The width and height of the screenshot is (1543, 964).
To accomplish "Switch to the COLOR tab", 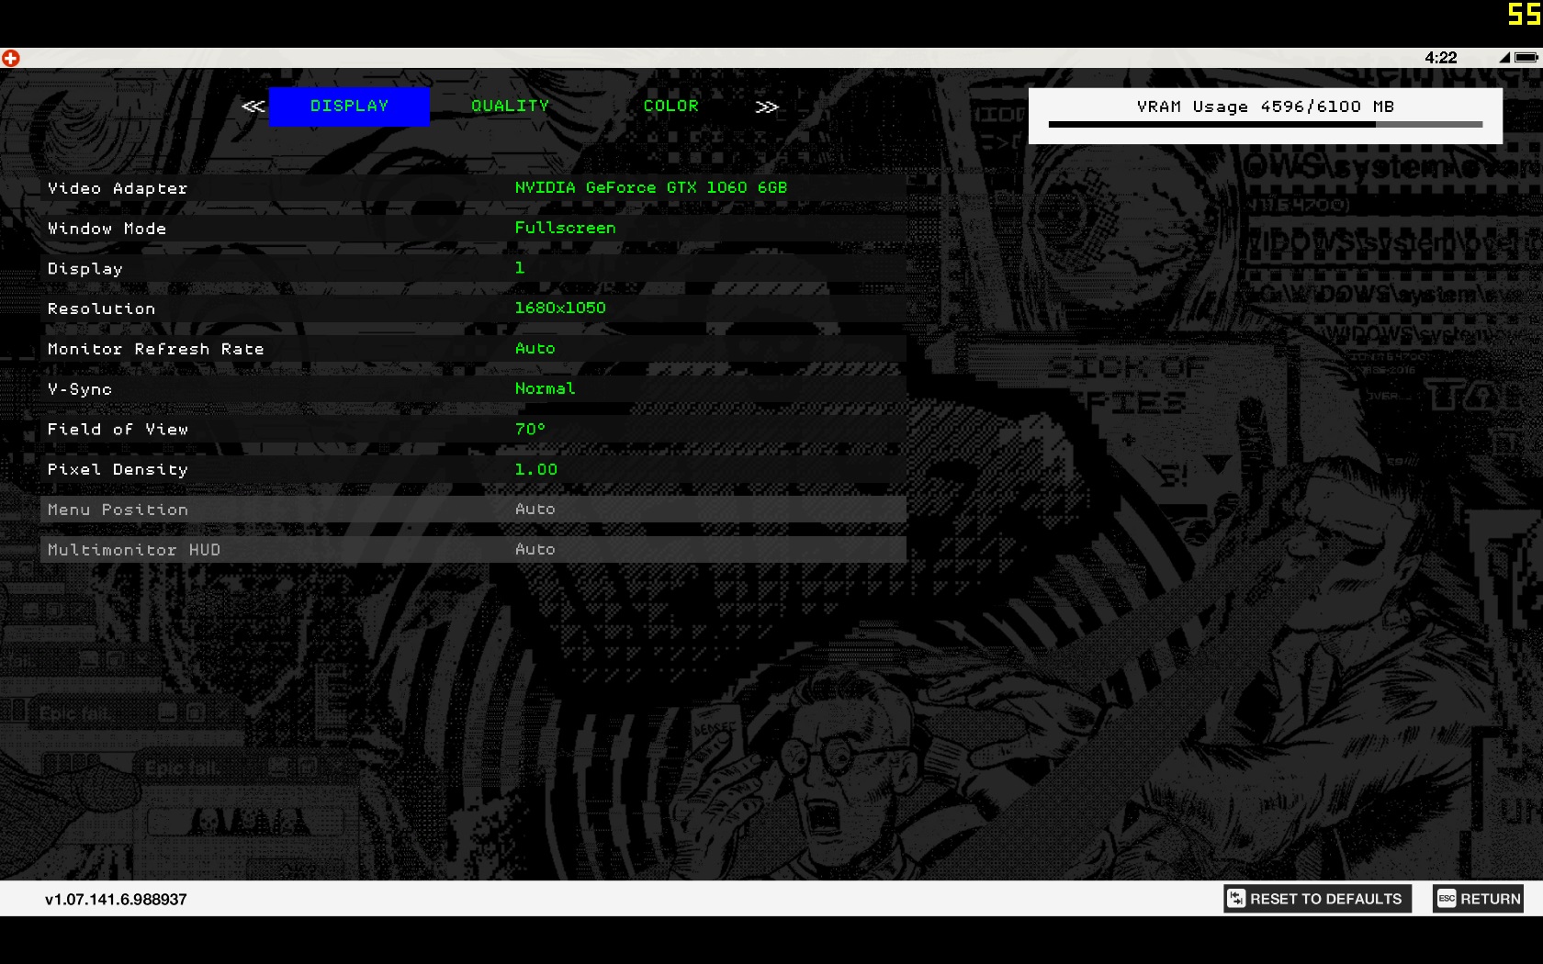I will (x=670, y=106).
